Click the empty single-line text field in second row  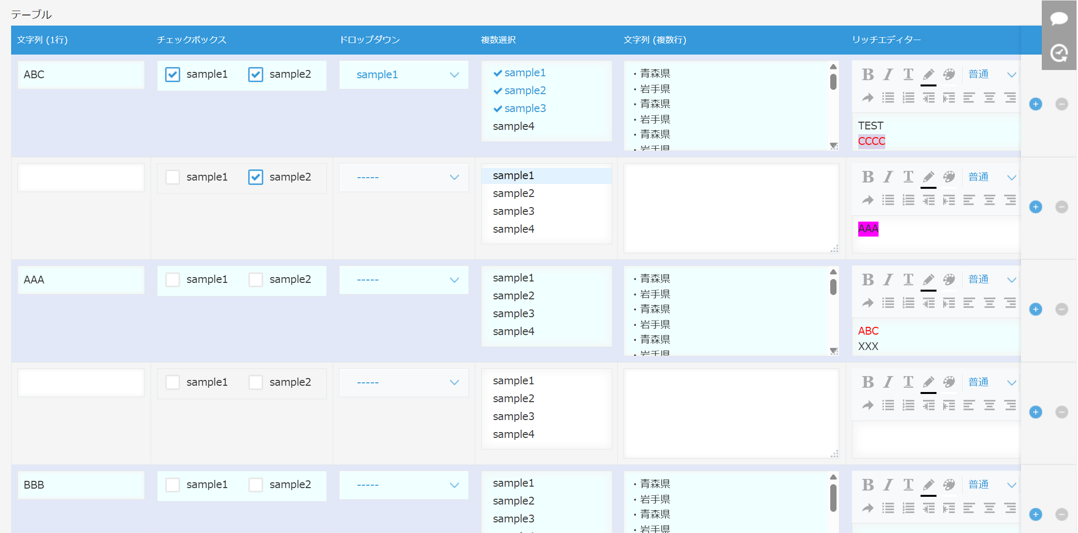(x=81, y=178)
